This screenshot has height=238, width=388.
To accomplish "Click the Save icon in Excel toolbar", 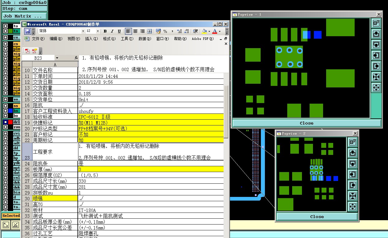I will click(27, 31).
